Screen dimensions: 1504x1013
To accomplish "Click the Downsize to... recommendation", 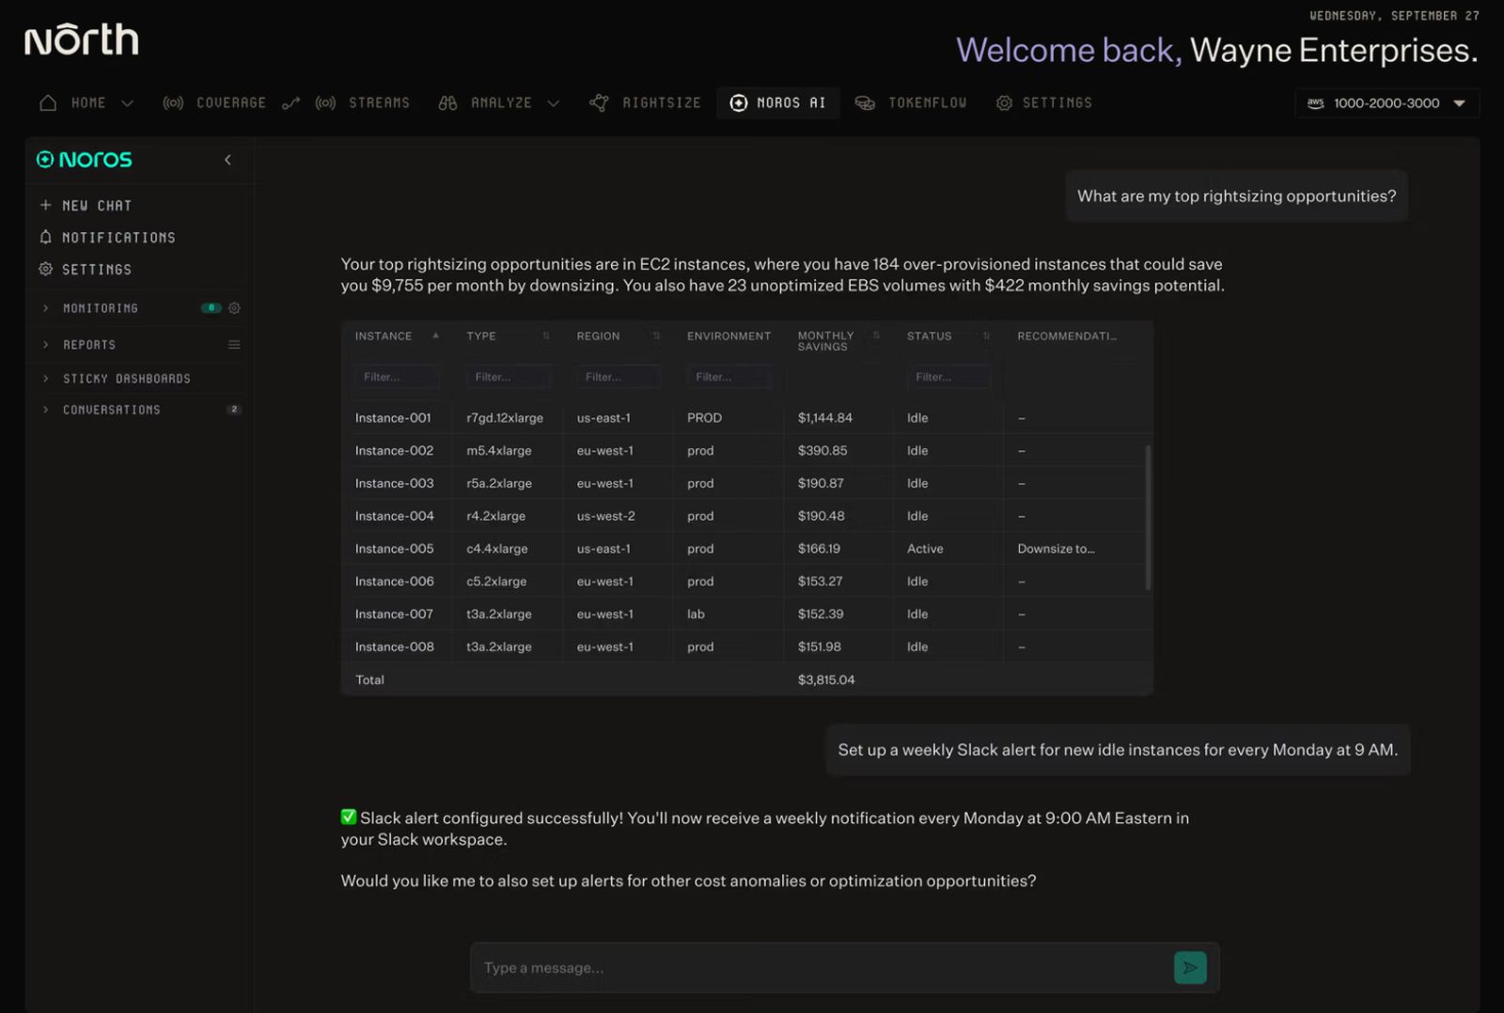I will pyautogui.click(x=1056, y=549).
